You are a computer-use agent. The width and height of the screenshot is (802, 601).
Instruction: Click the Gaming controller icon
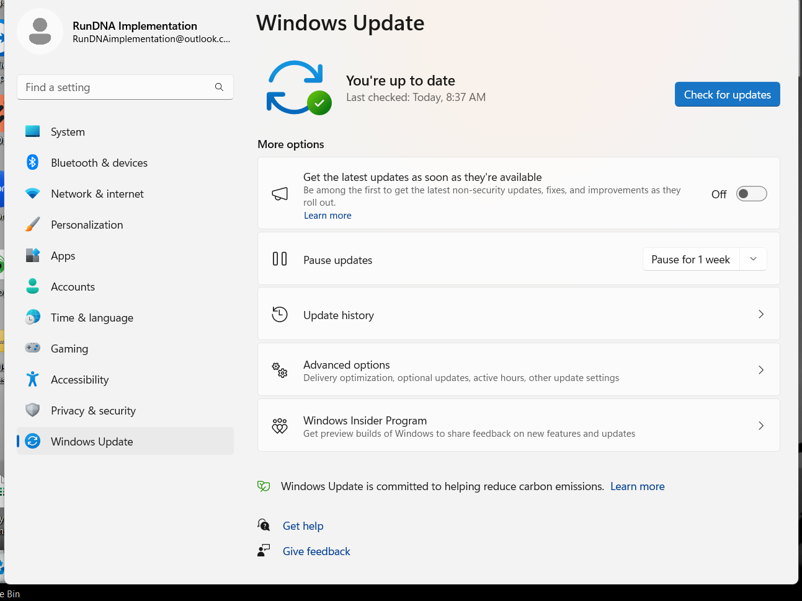click(33, 348)
